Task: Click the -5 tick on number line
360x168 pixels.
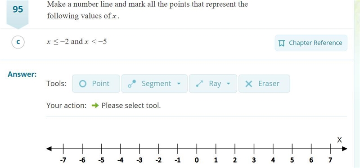Action: 101,149
